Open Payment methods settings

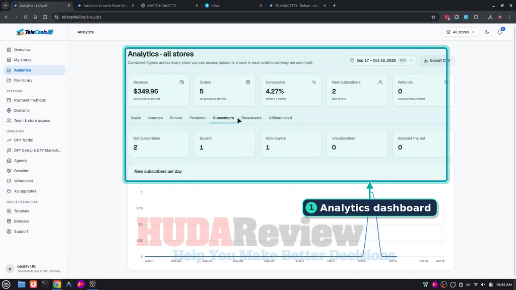pos(34,100)
